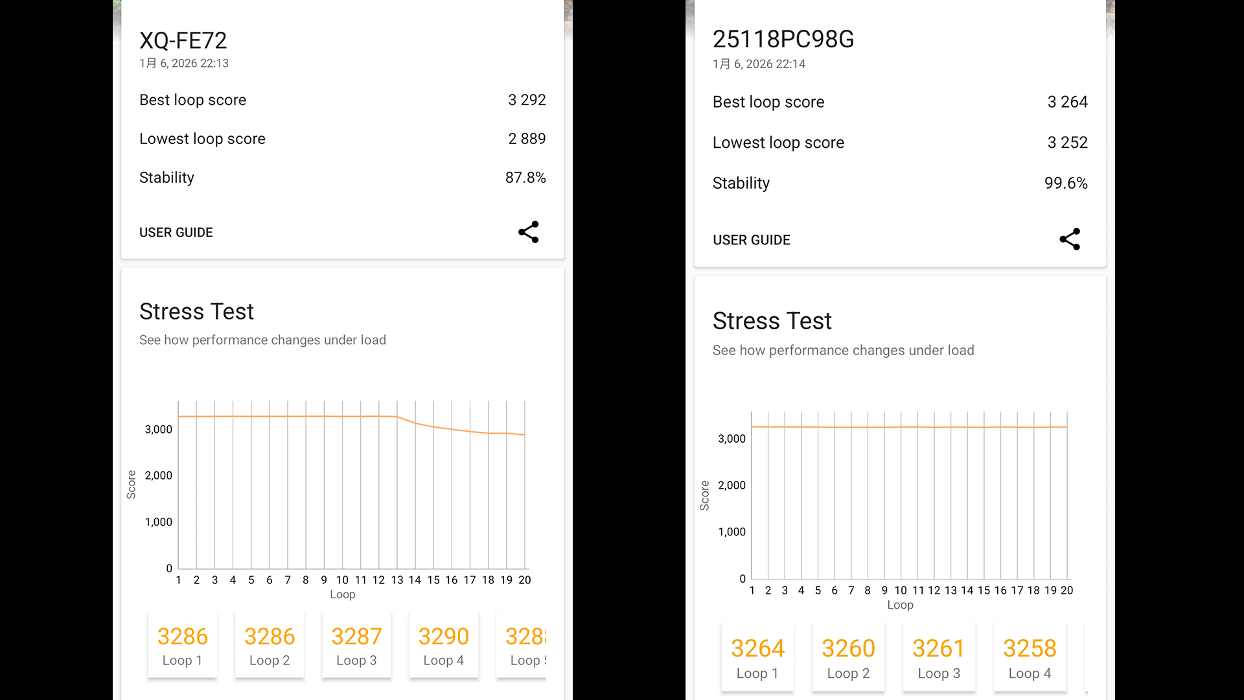Tap share icon on XQ-FE72 card

pyautogui.click(x=528, y=232)
